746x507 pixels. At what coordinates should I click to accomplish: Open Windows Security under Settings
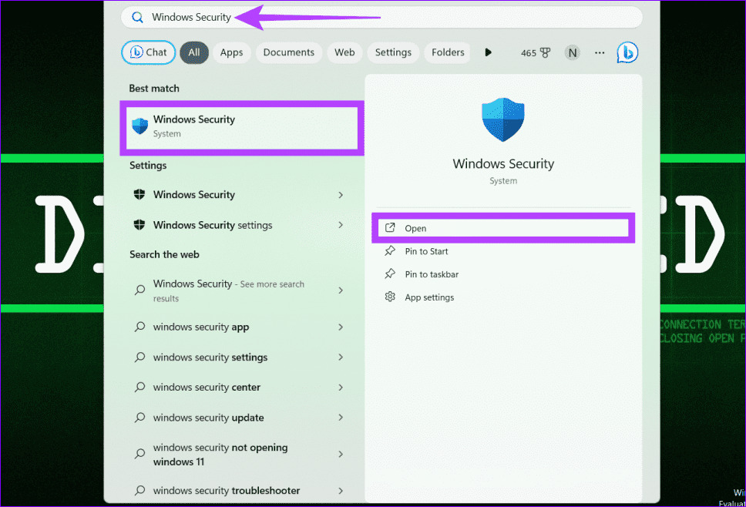point(237,194)
